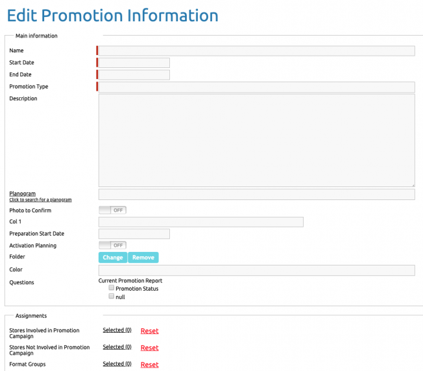Toggle the Photo to Confirm switch
This screenshot has height=371, width=423.
coord(112,210)
